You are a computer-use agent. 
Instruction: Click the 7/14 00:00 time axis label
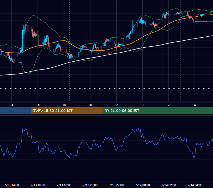(x=143, y=185)
